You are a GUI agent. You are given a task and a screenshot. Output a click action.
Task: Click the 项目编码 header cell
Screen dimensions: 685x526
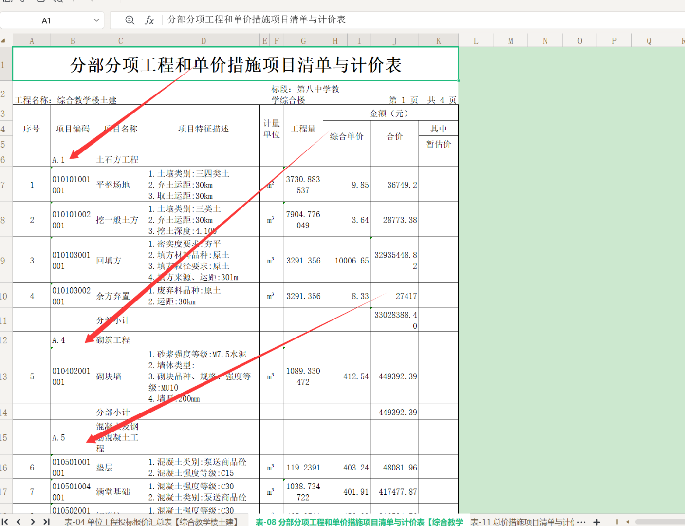tap(73, 129)
